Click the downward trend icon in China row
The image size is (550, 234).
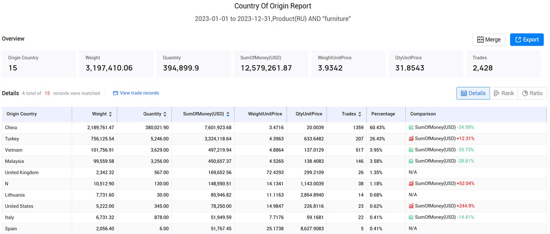point(411,128)
